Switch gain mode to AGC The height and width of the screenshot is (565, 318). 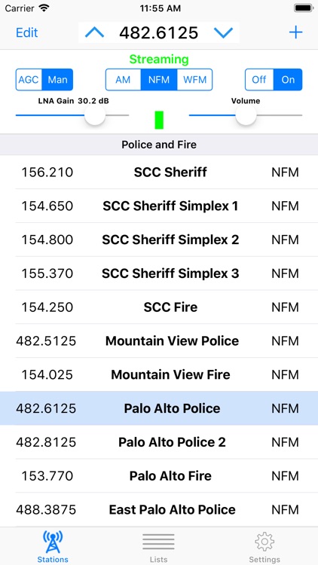29,80
